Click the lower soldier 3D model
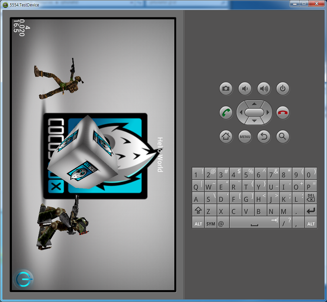This screenshot has width=327, height=302. pyautogui.click(x=63, y=222)
